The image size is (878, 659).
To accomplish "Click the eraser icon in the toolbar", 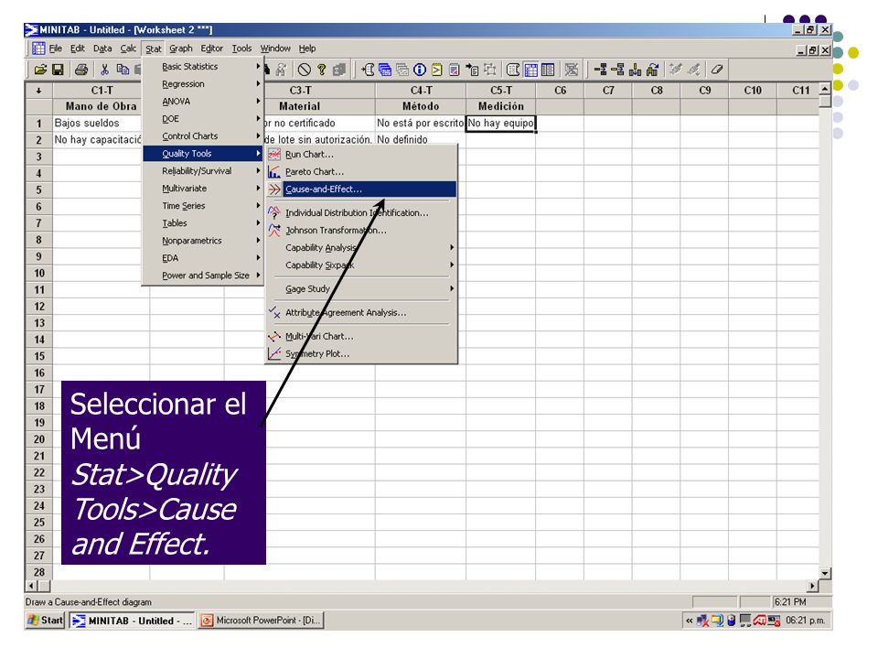I will (717, 70).
